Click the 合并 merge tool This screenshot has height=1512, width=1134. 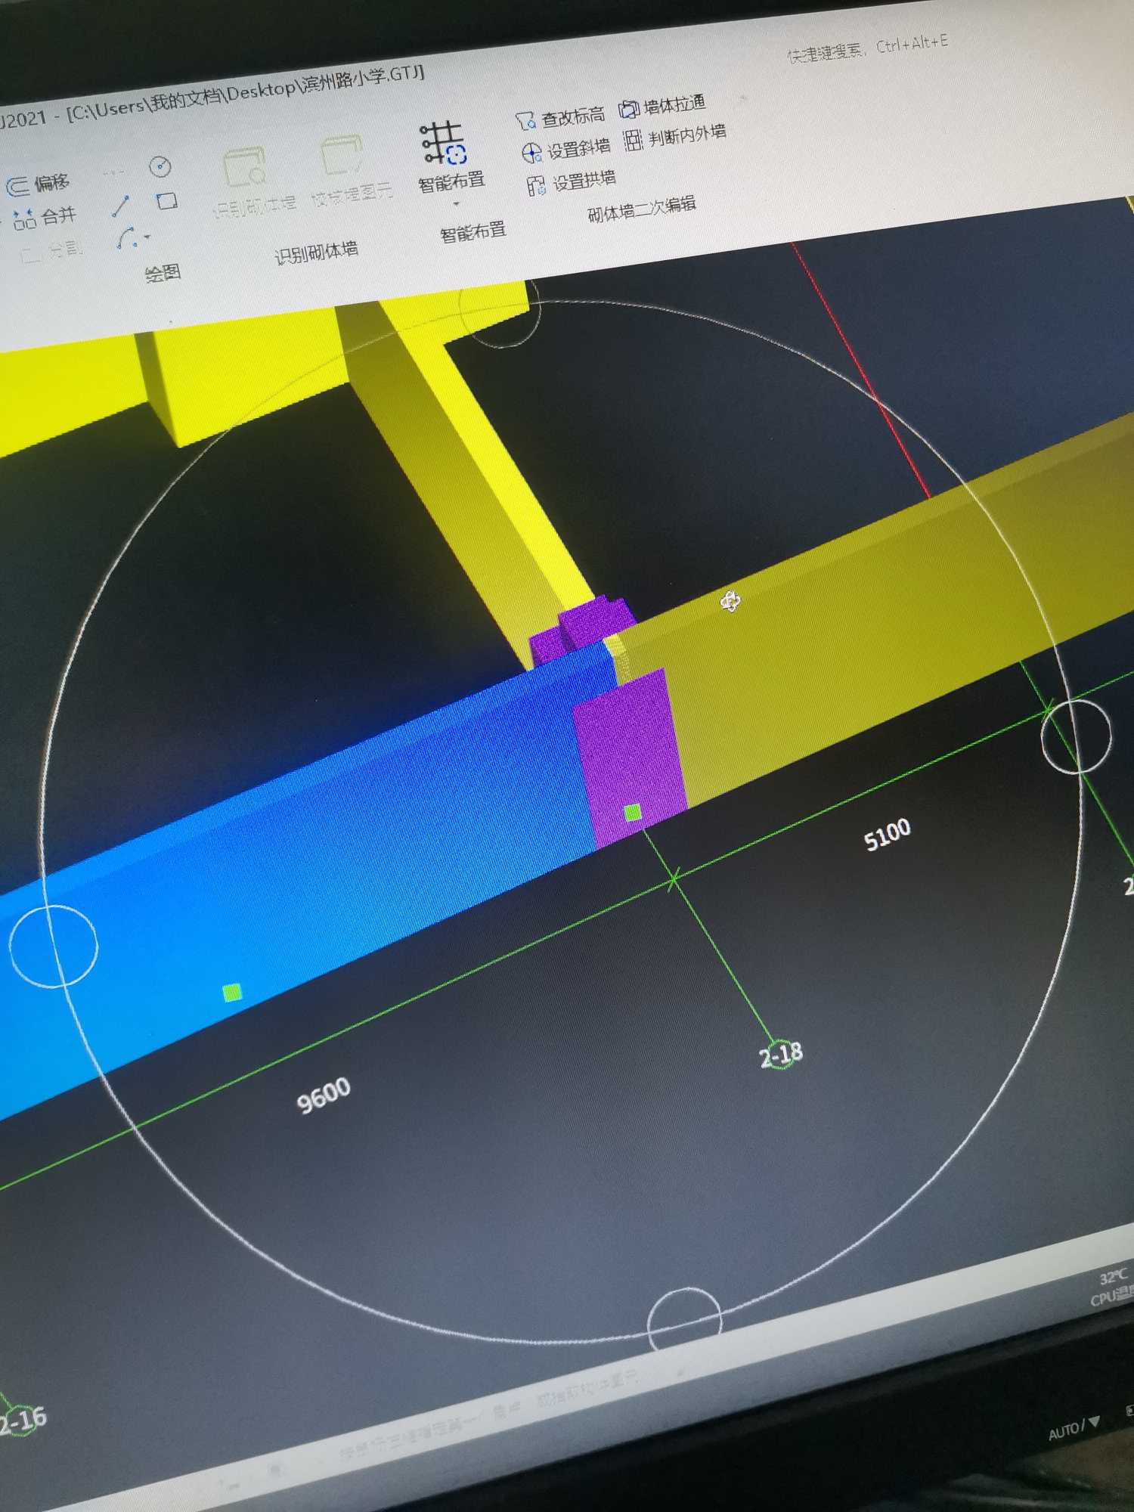[x=45, y=218]
